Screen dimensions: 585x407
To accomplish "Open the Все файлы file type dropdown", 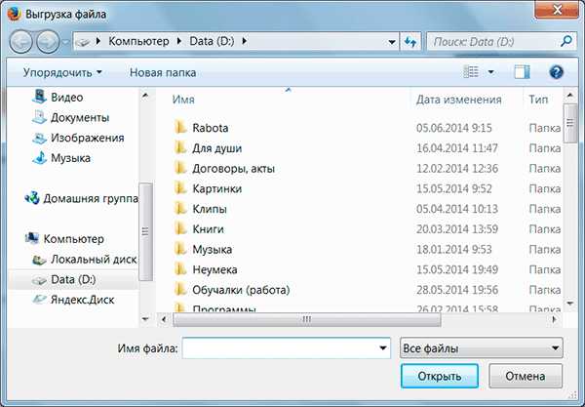I will (482, 347).
